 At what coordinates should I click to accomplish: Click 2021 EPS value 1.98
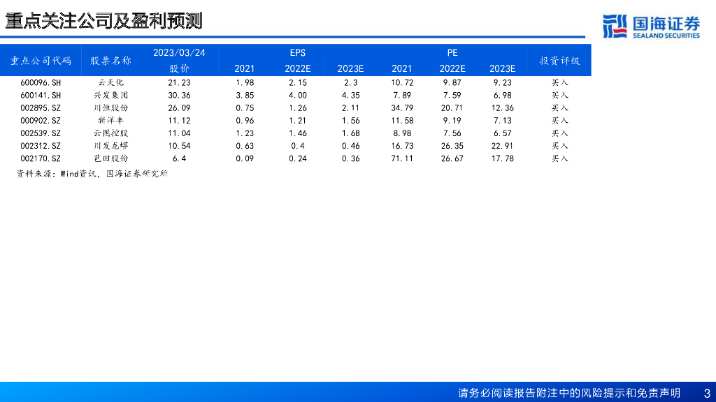pos(245,82)
